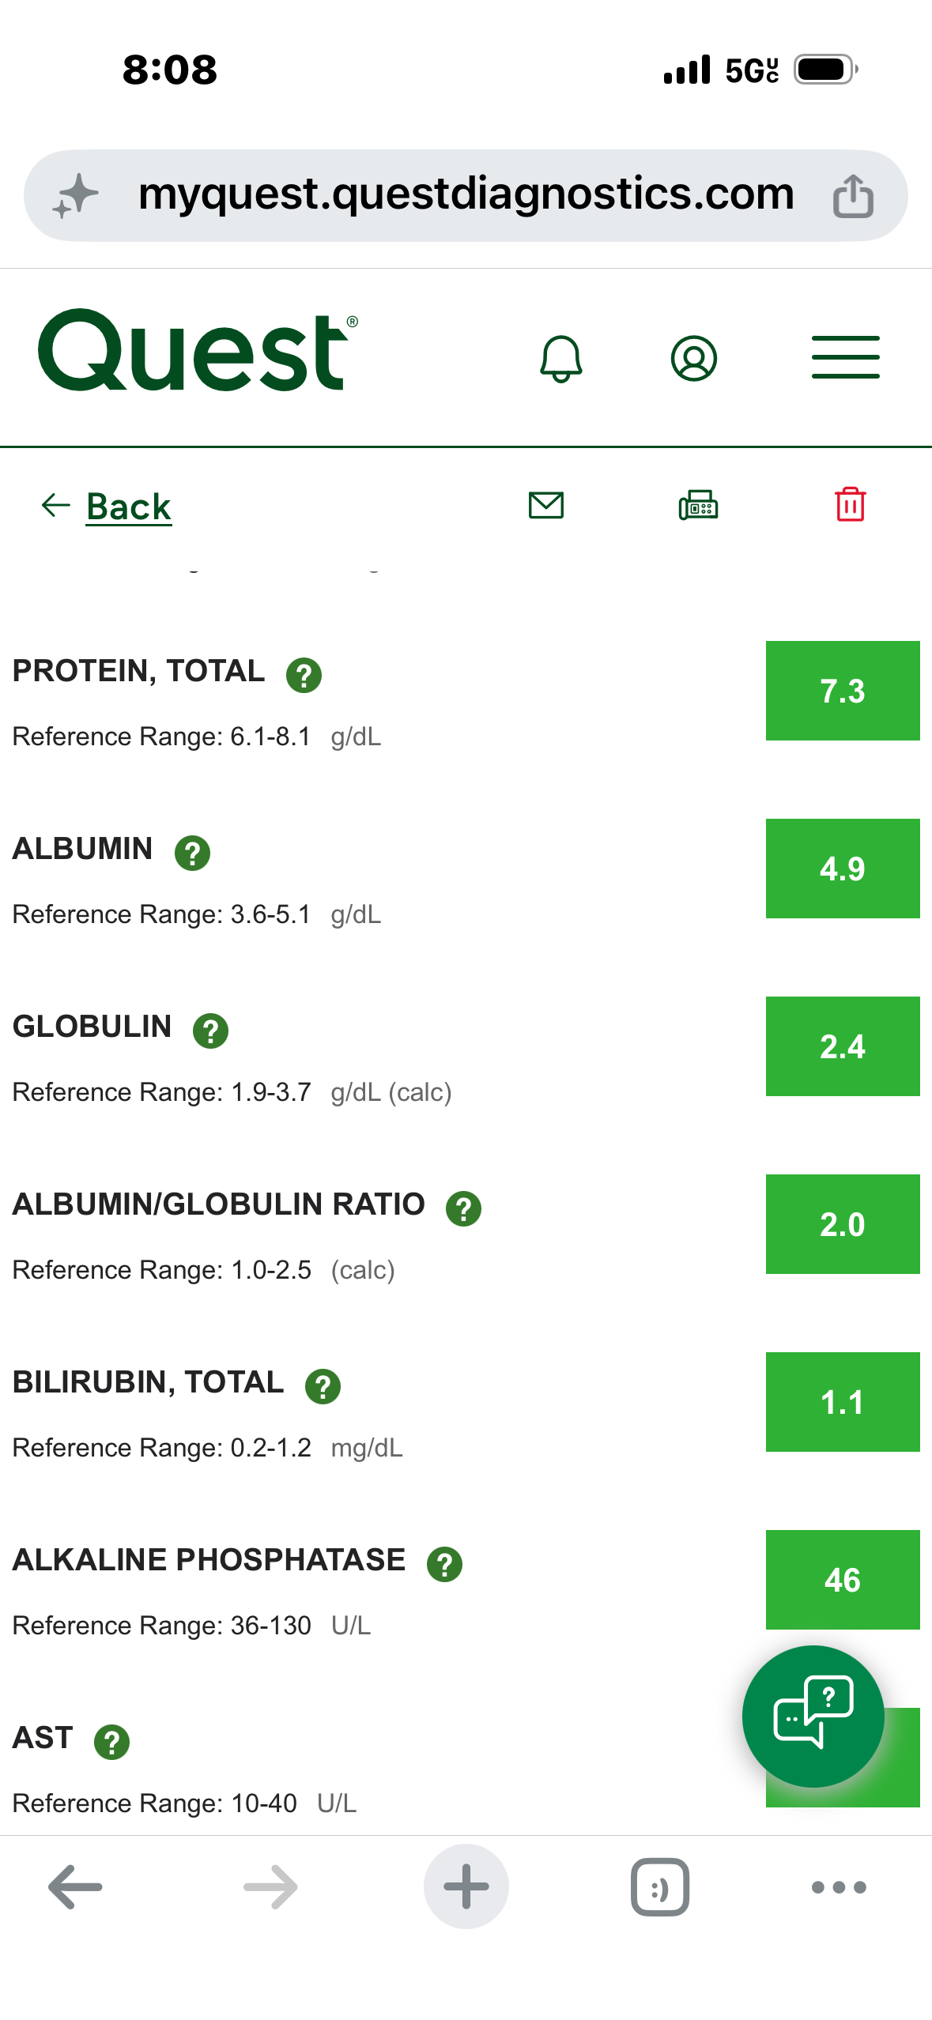
Task: Open the user profile icon
Action: [693, 358]
